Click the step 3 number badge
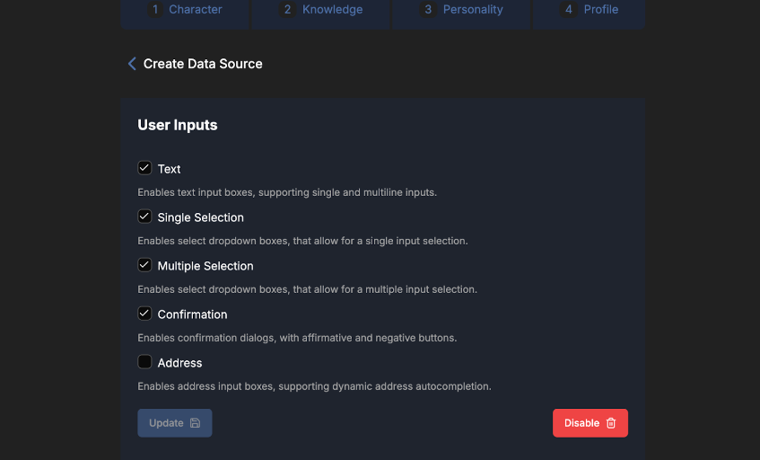760x460 pixels. 428,9
